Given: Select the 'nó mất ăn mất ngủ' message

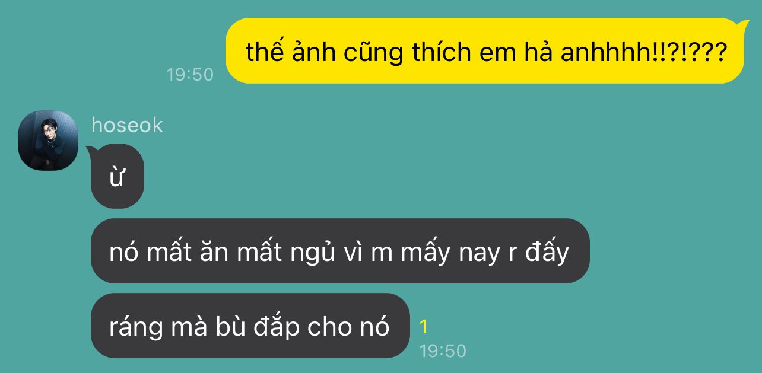Looking at the screenshot, I should click(340, 251).
